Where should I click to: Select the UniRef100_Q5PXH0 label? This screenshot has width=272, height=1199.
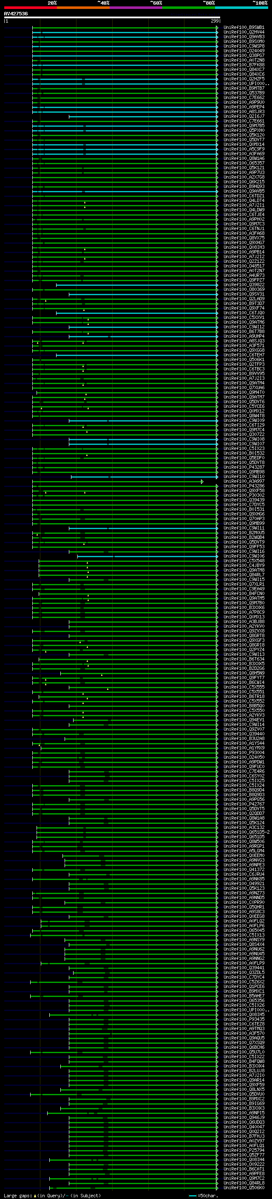coord(244,130)
